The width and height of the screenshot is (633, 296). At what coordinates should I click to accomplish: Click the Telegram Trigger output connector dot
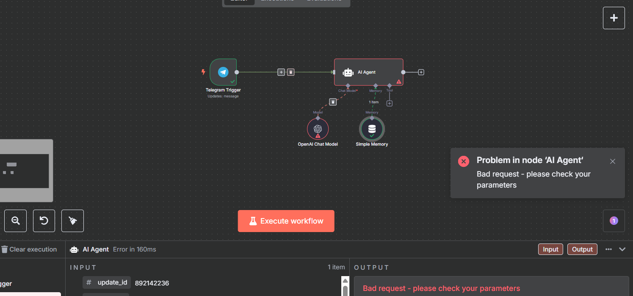(x=237, y=72)
